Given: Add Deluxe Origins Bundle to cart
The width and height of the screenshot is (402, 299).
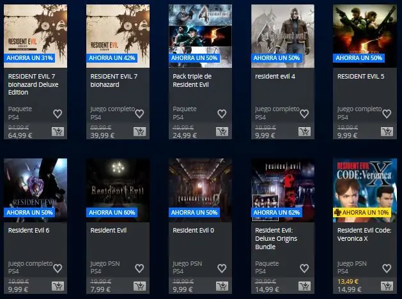Looking at the screenshot, I should coord(304,286).
